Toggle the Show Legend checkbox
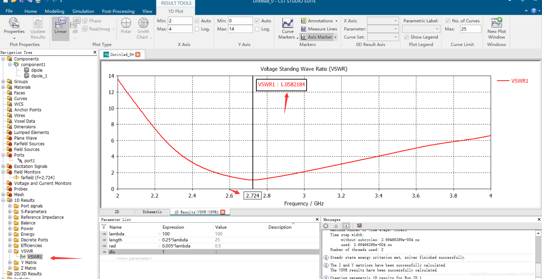This screenshot has width=542, height=279. [406, 37]
